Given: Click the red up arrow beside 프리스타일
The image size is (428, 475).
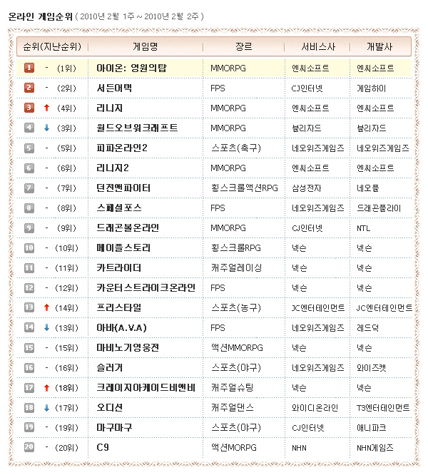Looking at the screenshot, I should [46, 307].
